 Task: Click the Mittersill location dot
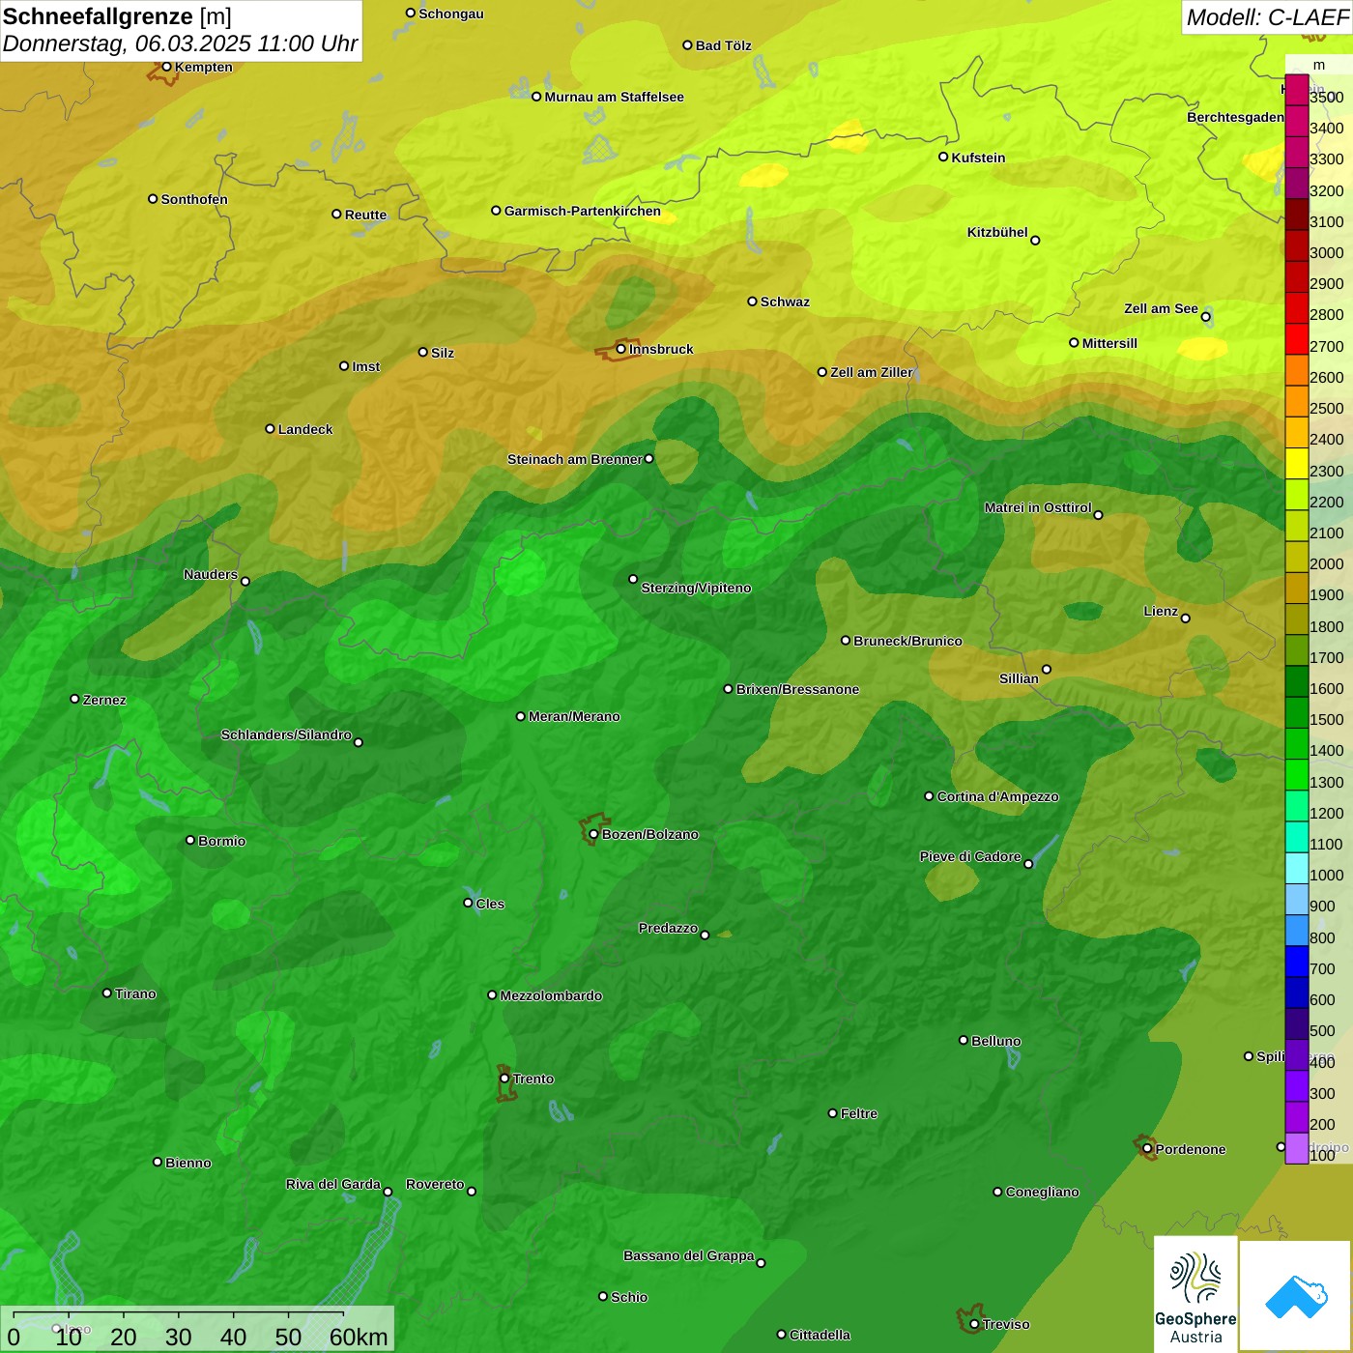pyautogui.click(x=1074, y=342)
